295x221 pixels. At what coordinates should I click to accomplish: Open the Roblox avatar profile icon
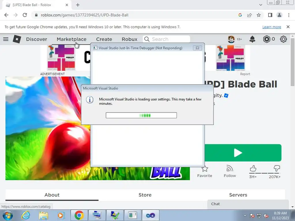click(x=231, y=39)
